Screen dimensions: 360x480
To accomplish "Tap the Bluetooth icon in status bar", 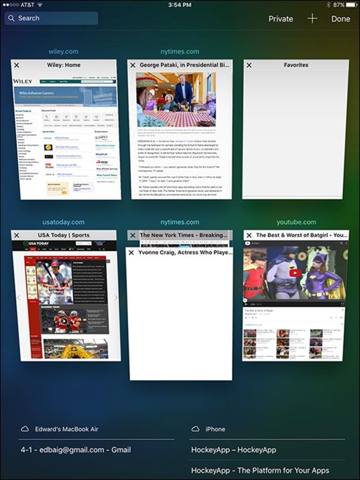I will pos(328,5).
